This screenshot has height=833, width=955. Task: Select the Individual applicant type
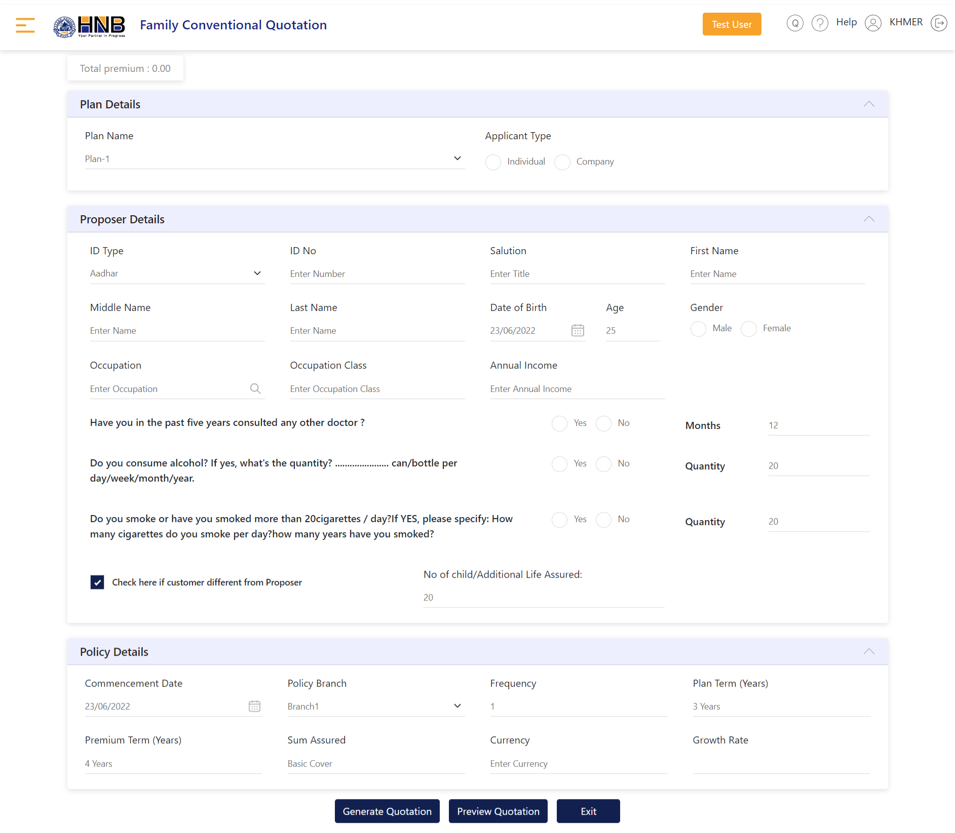click(x=493, y=162)
